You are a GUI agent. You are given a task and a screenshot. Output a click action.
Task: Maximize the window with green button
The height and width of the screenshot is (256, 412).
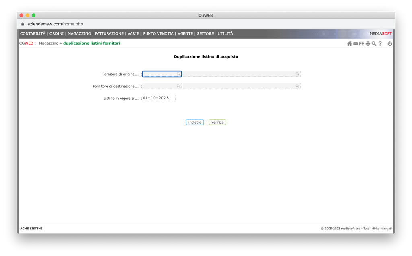pos(34,15)
